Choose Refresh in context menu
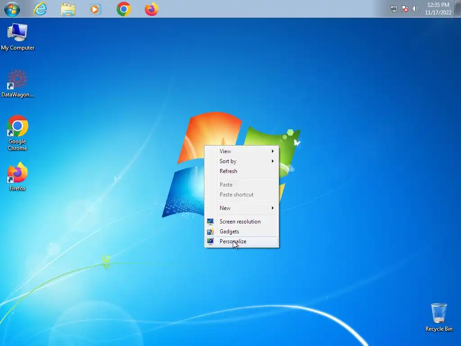This screenshot has width=461, height=346. click(x=241, y=171)
